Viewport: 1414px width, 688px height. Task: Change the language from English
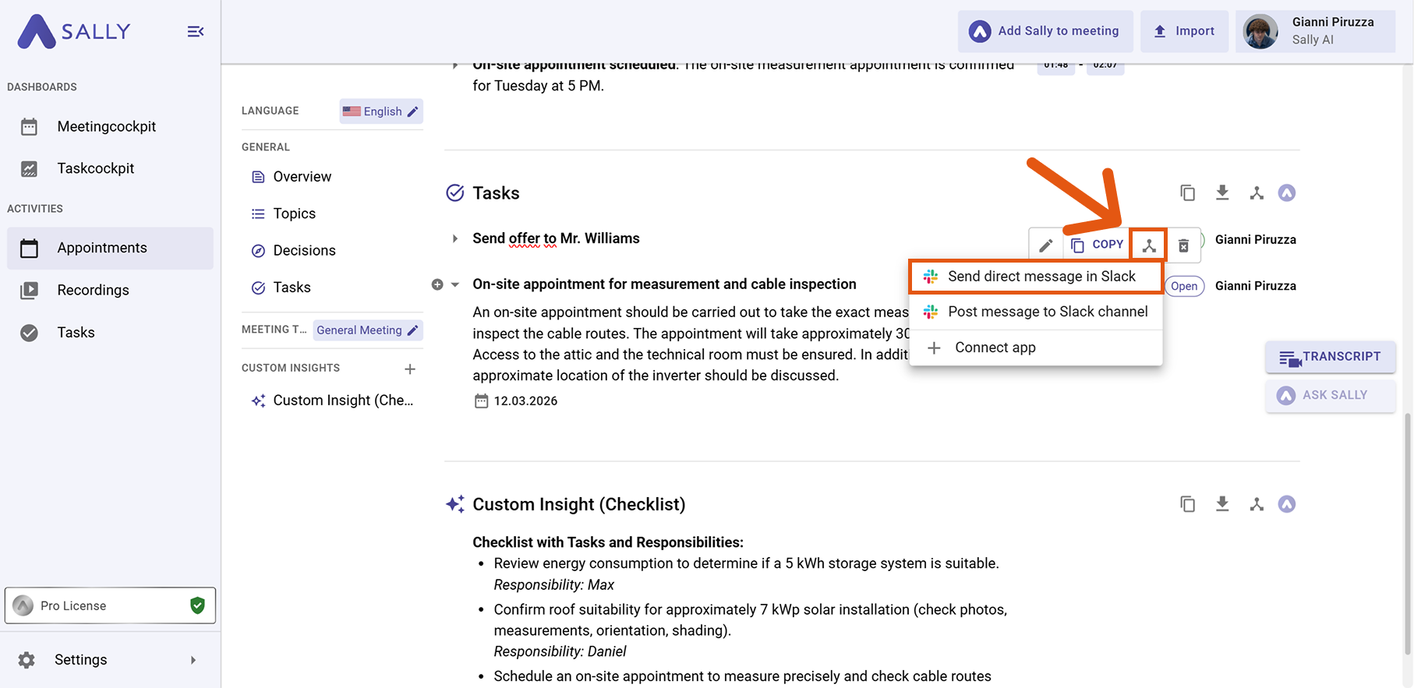coord(381,111)
